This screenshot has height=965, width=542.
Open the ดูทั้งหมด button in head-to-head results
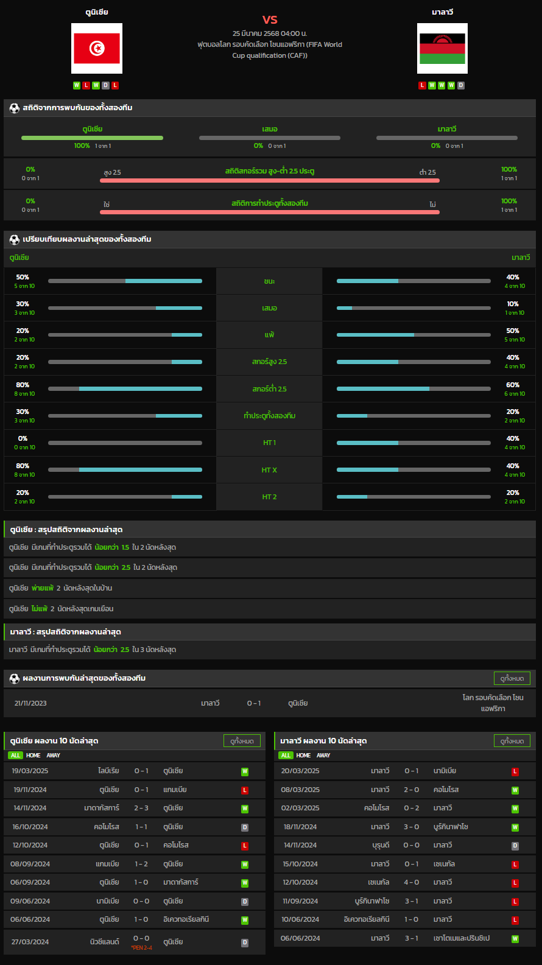(512, 678)
